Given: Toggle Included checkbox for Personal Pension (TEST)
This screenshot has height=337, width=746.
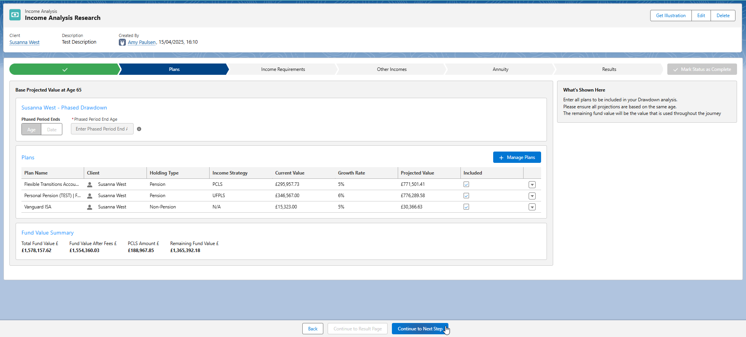Looking at the screenshot, I should point(466,196).
